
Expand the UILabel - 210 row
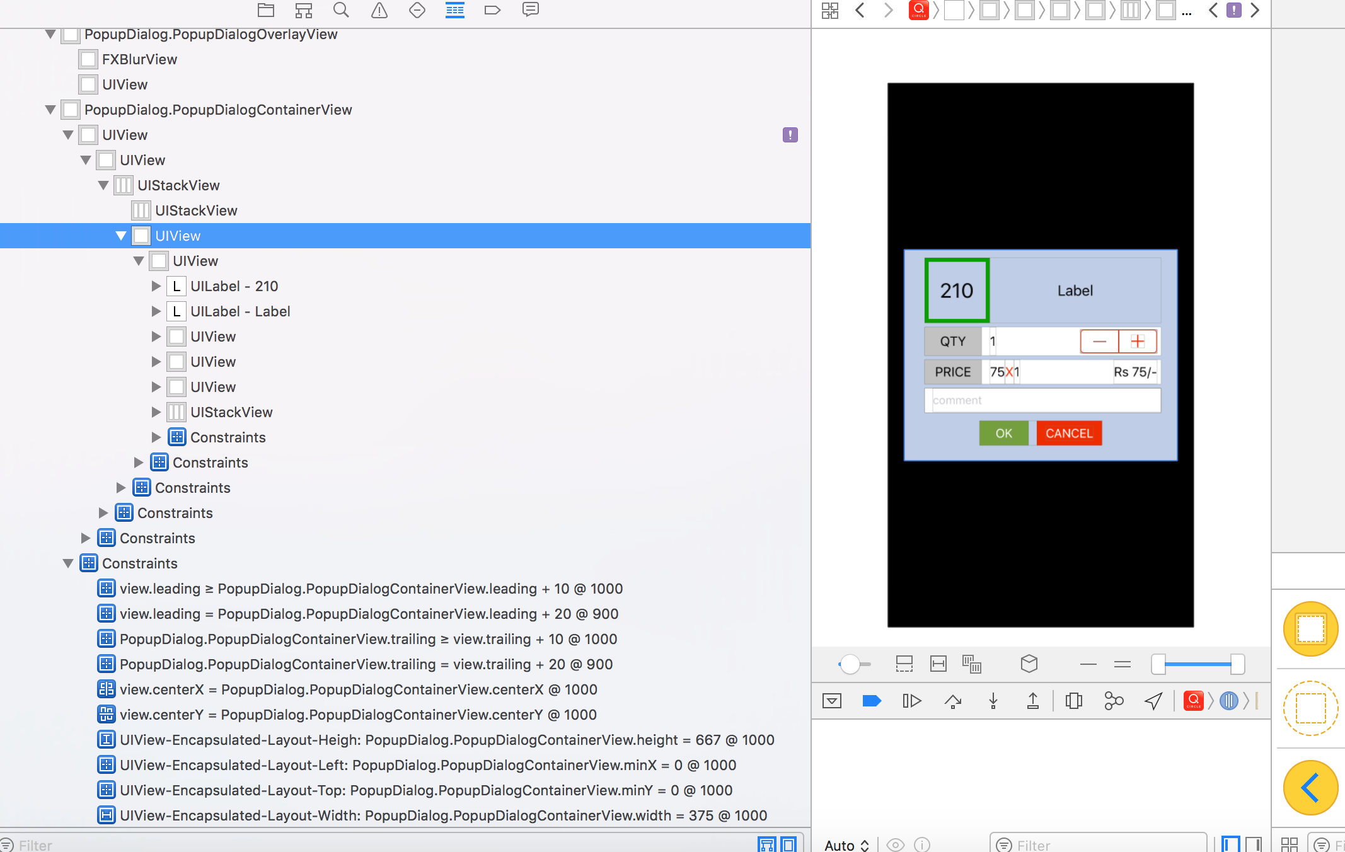[156, 285]
